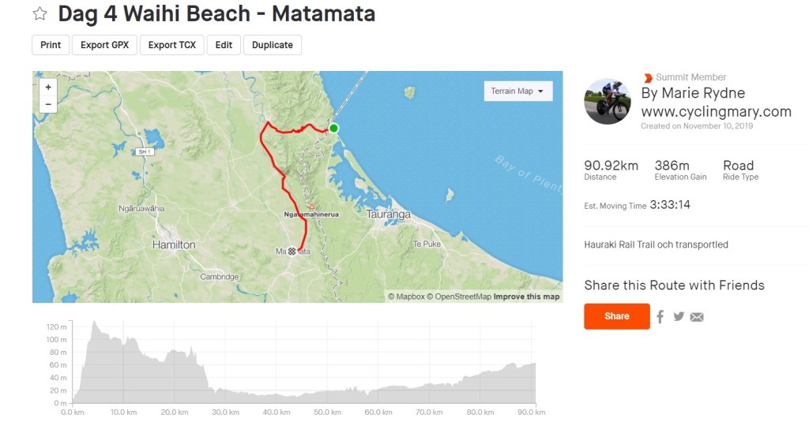This screenshot has width=809, height=429.
Task: Click the elevation profile at 20 km
Action: pos(173,371)
